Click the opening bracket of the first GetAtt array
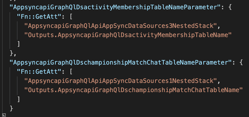The height and width of the screenshot is (117, 249). 71,17
